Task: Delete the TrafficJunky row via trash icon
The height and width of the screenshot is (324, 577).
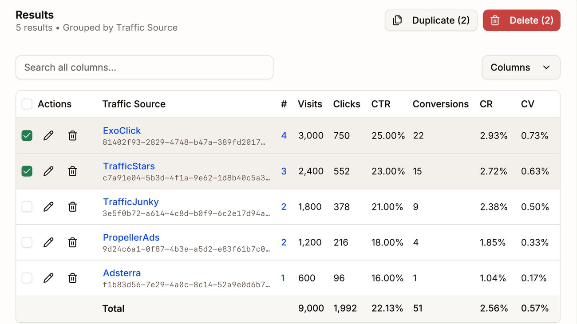Action: pos(72,207)
